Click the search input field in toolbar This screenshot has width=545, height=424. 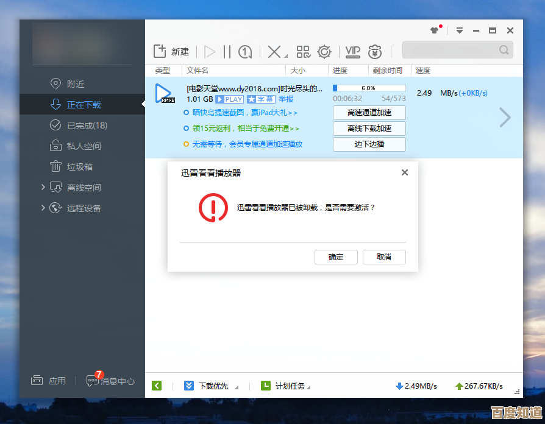click(451, 50)
